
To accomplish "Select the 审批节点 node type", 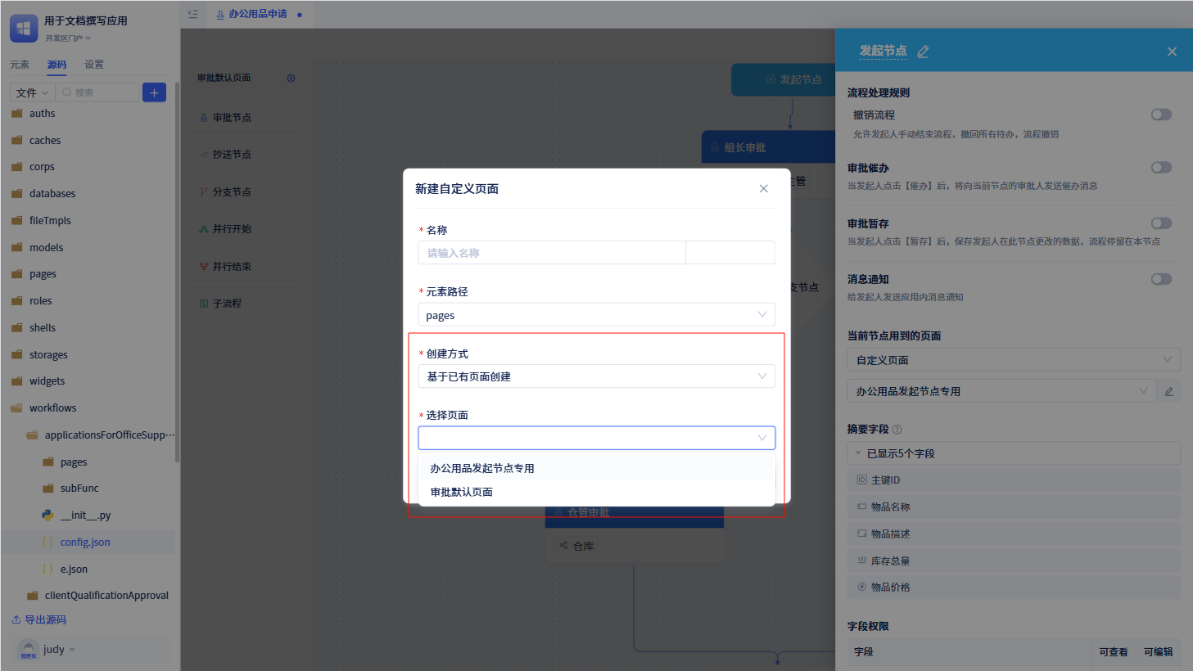I will [246, 118].
